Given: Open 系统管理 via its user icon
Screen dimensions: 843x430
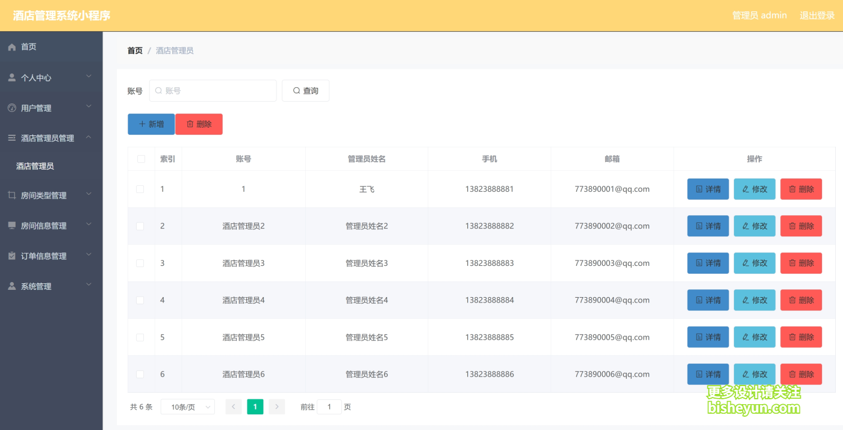Looking at the screenshot, I should [11, 286].
